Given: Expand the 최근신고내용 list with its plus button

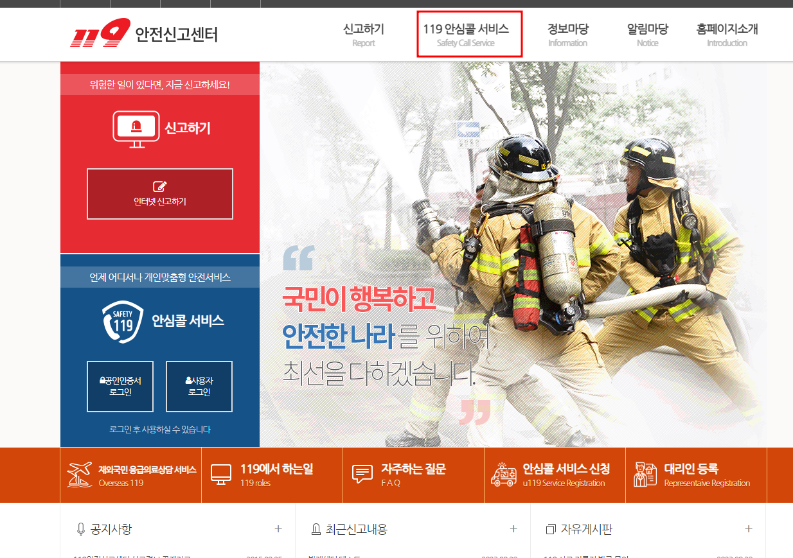Looking at the screenshot, I should click(513, 528).
